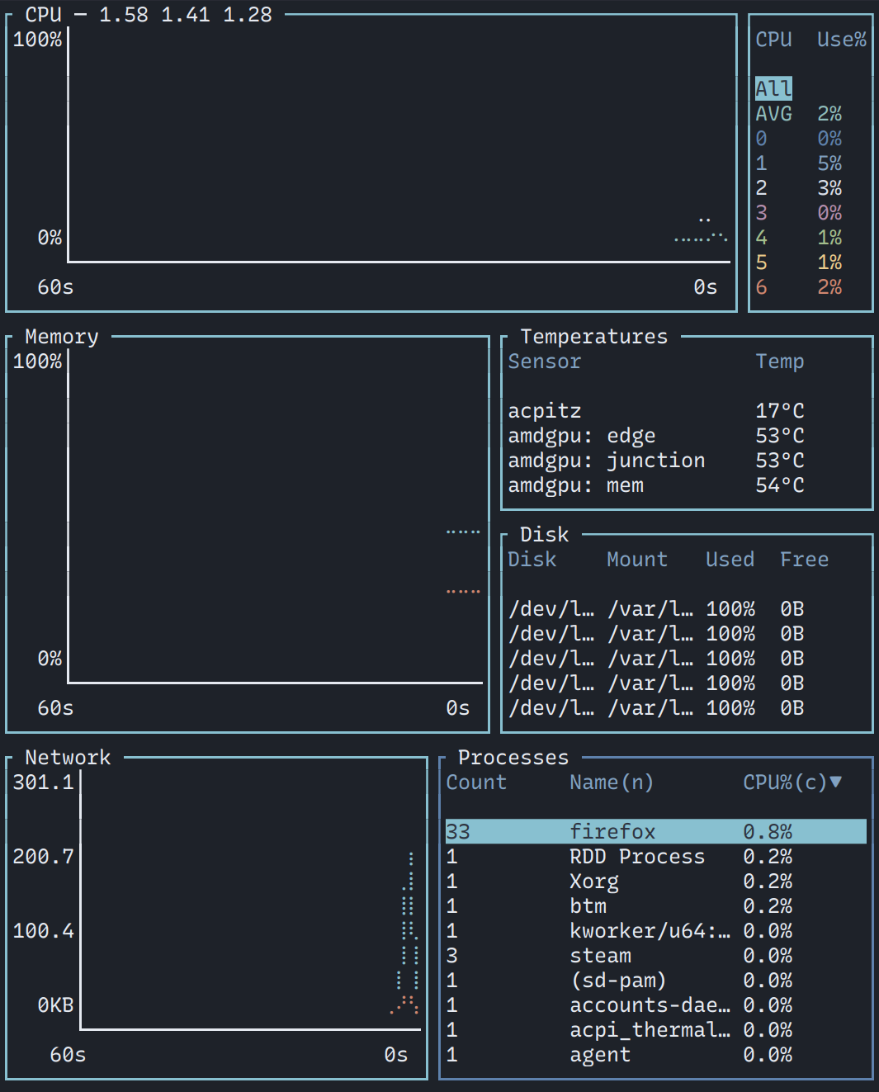Select the Xorg process row
Screen dimensions: 879x1092
656,881
